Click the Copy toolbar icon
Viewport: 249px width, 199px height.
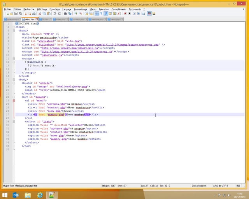[x=44, y=14]
